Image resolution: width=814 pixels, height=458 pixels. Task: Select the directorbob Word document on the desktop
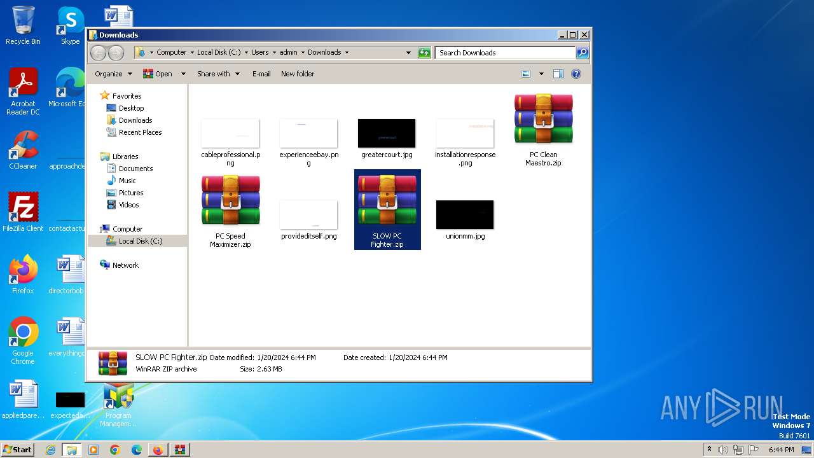(x=67, y=274)
